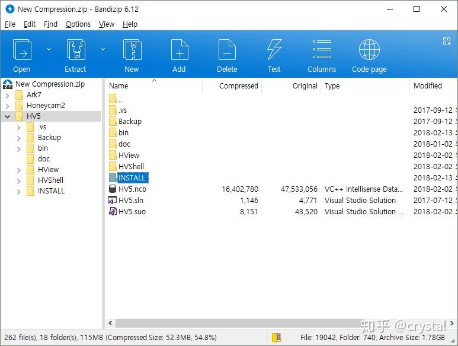Click the Backup folder icon in file list
The height and width of the screenshot is (346, 458).
113,121
